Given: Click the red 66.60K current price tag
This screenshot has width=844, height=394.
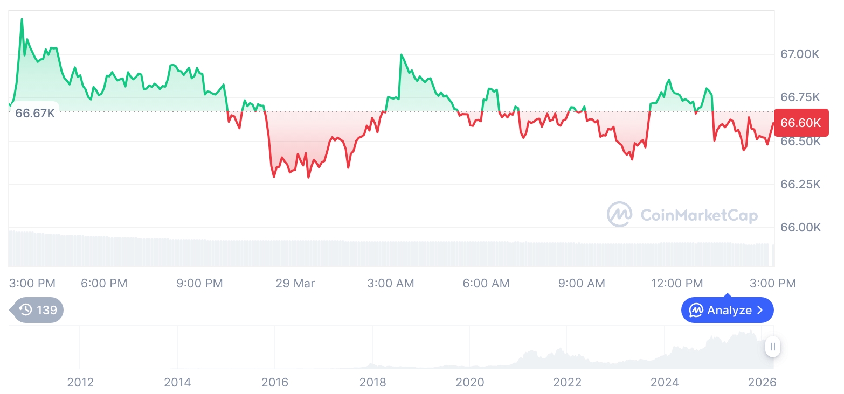Looking at the screenshot, I should tap(801, 122).
